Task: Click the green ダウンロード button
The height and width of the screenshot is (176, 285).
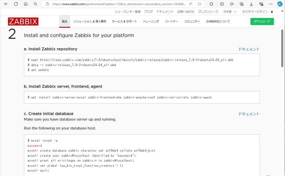Action: 262,21
